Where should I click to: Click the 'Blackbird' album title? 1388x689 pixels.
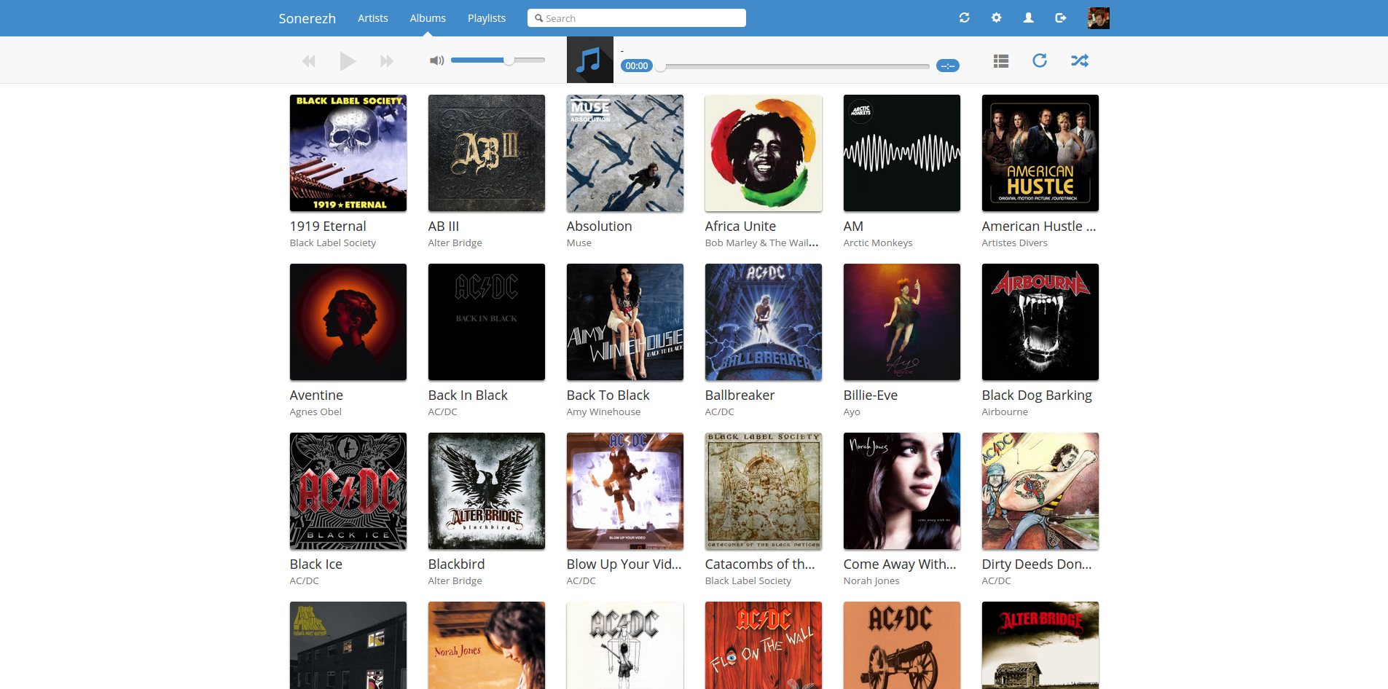click(456, 564)
